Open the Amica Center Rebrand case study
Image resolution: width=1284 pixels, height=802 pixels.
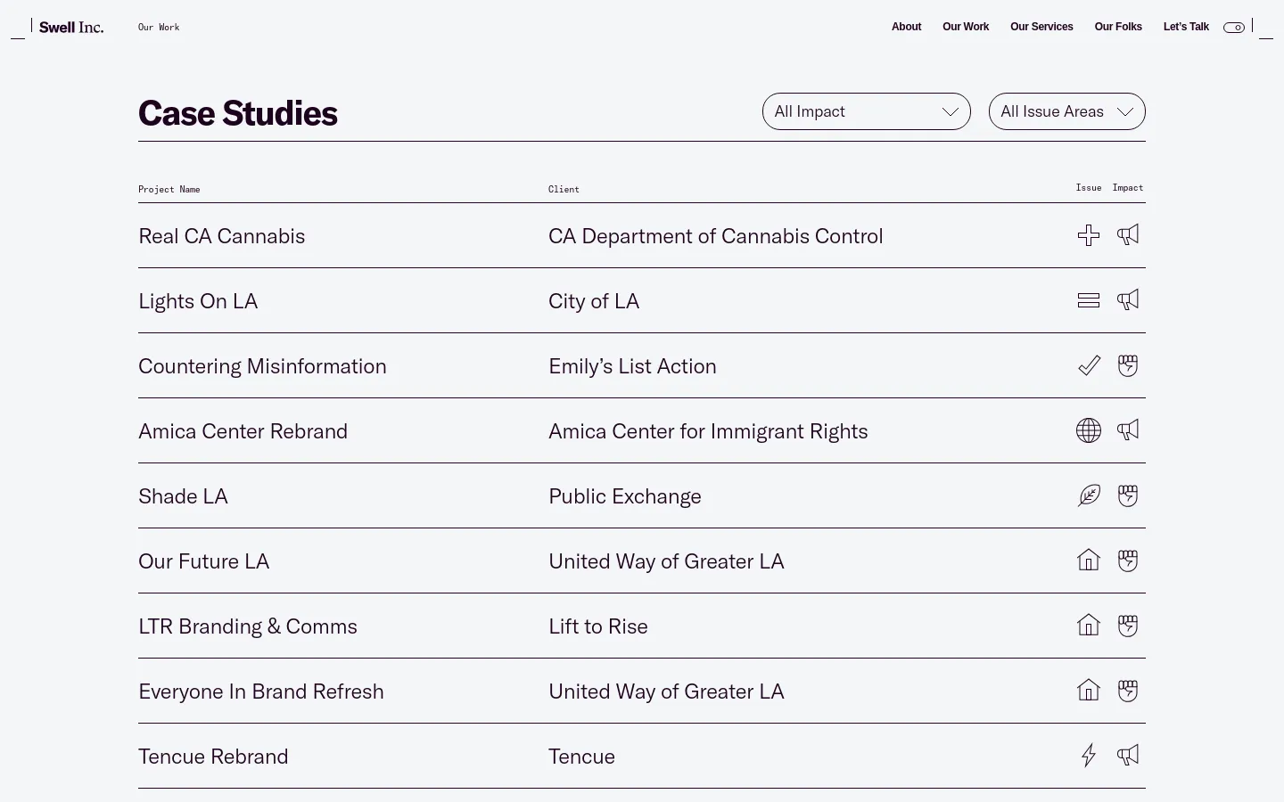(x=243, y=431)
